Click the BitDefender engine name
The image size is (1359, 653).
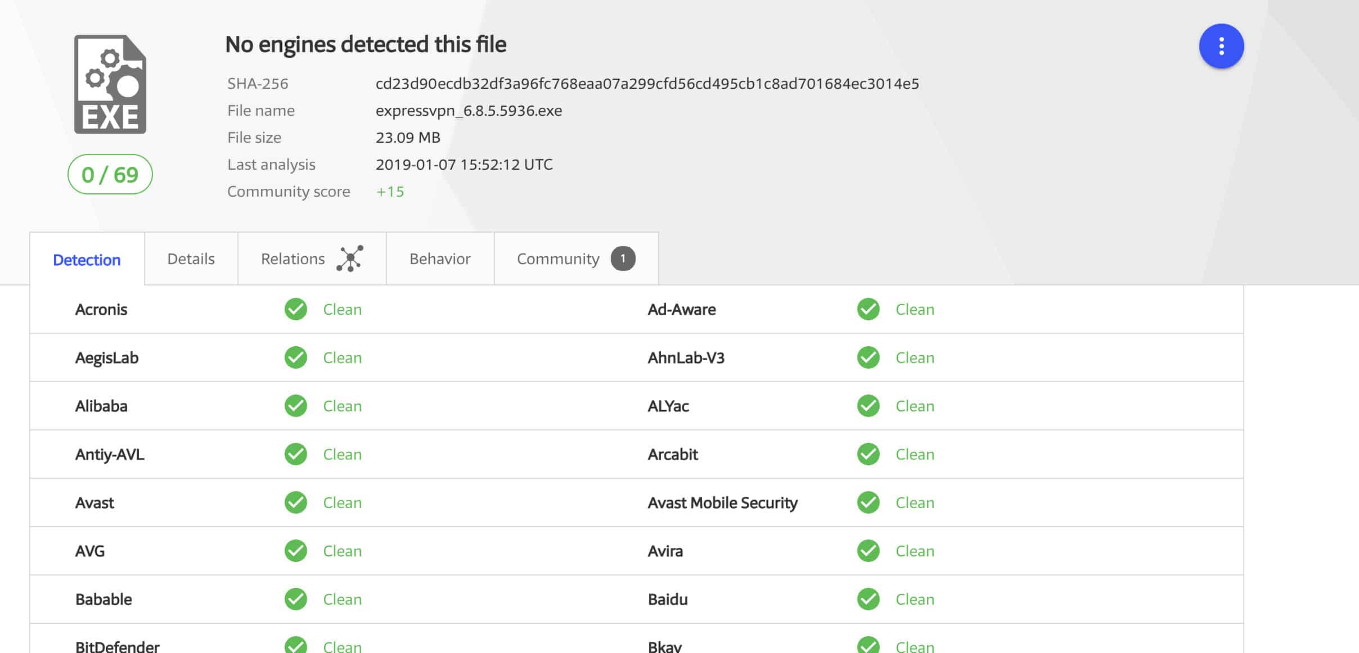(118, 646)
